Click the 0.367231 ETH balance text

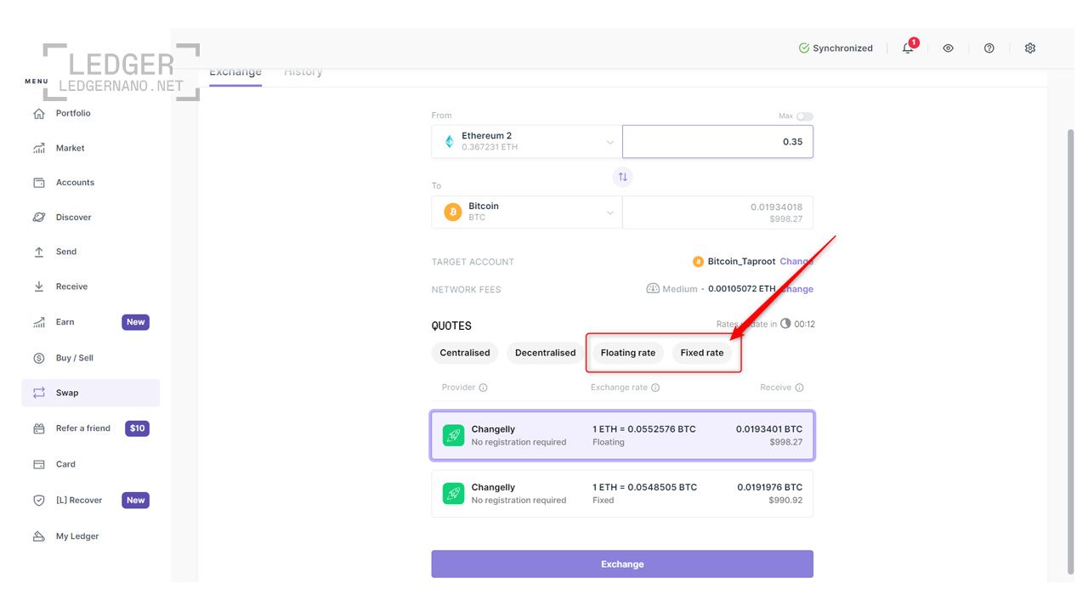(x=490, y=147)
